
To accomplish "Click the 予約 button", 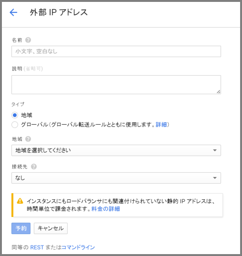I will (x=21, y=228).
